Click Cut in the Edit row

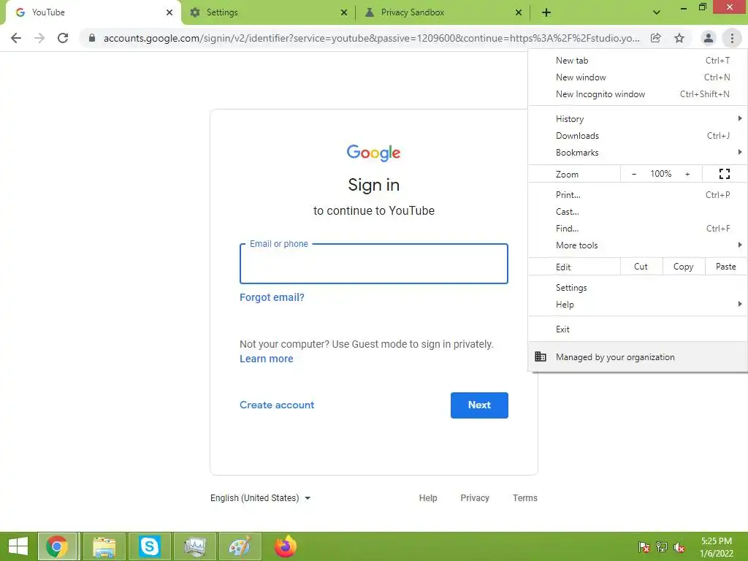coord(641,267)
